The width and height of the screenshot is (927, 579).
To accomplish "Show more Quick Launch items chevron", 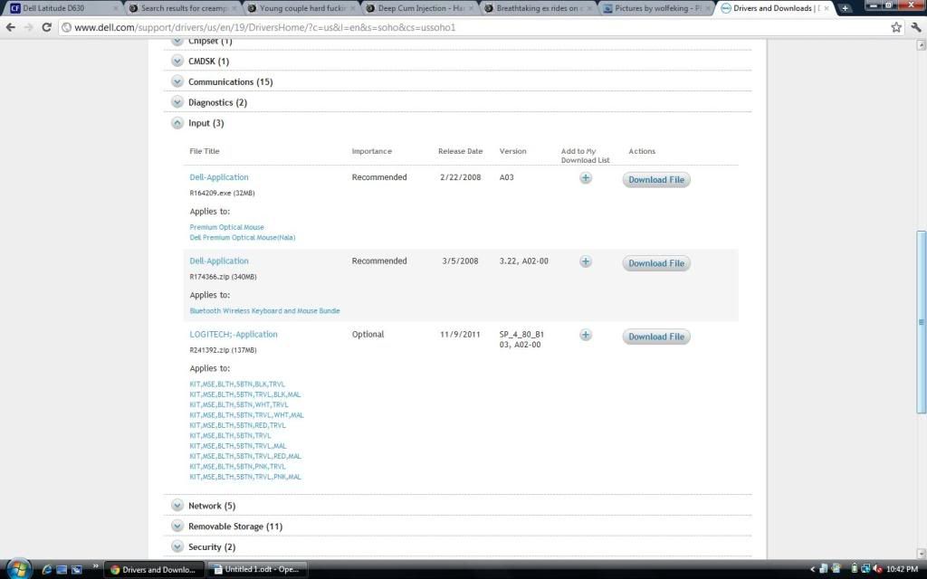I will (x=95, y=567).
